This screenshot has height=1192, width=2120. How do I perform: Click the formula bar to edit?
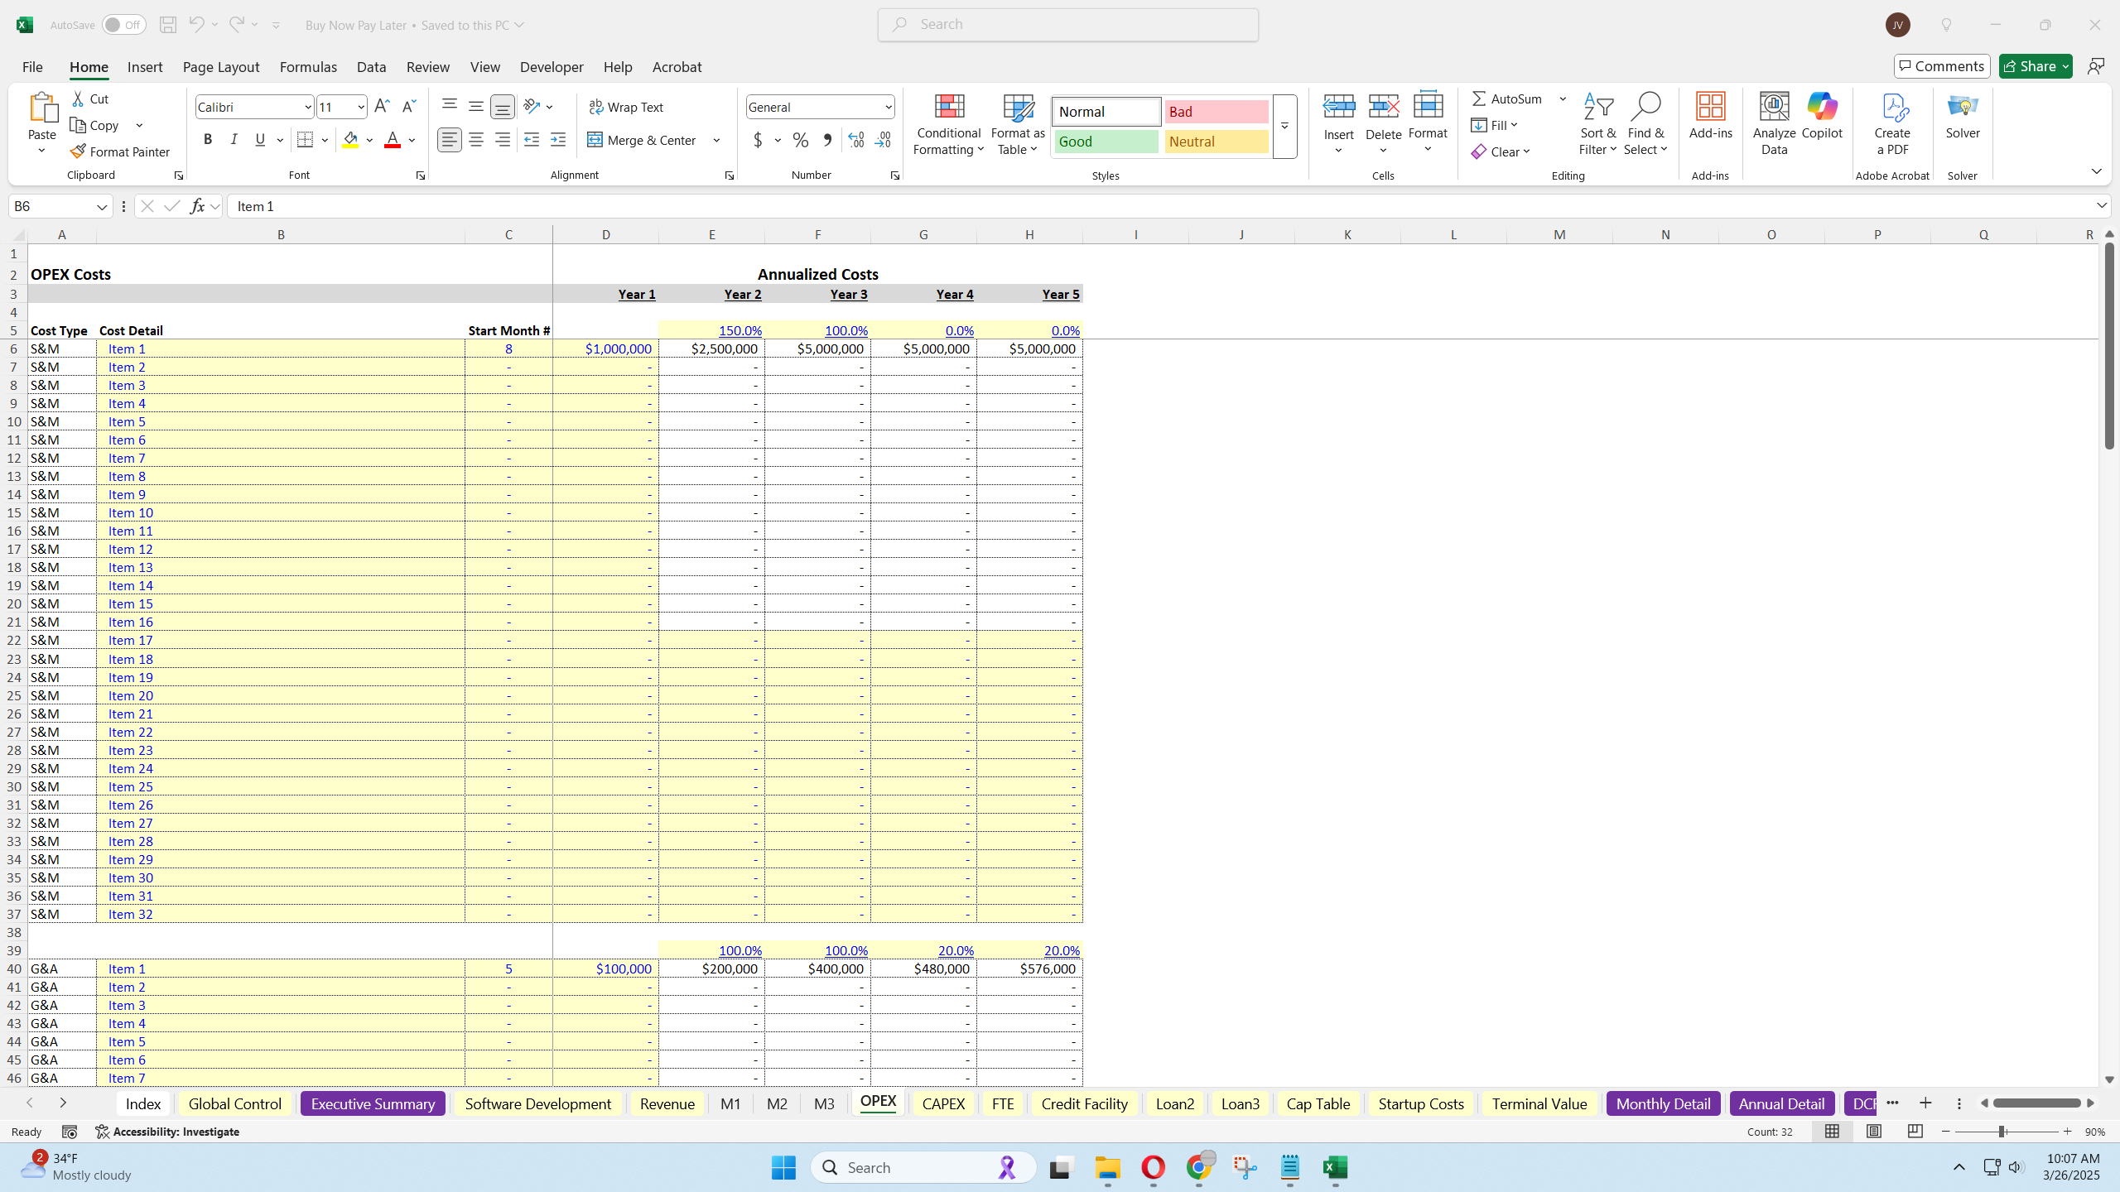(x=662, y=206)
